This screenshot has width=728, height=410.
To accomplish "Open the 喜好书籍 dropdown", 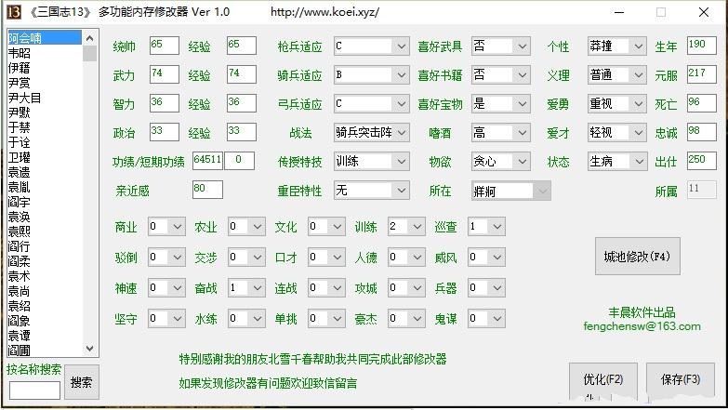I will point(500,75).
